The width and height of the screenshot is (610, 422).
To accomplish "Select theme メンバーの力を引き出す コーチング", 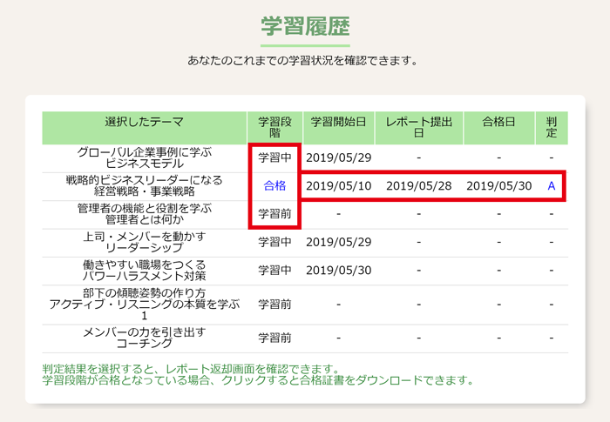I will tap(145, 338).
